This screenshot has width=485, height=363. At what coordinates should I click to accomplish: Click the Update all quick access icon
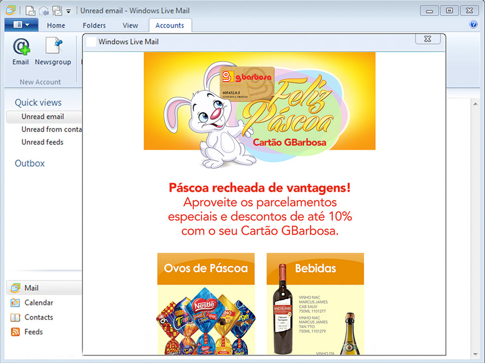click(x=57, y=11)
